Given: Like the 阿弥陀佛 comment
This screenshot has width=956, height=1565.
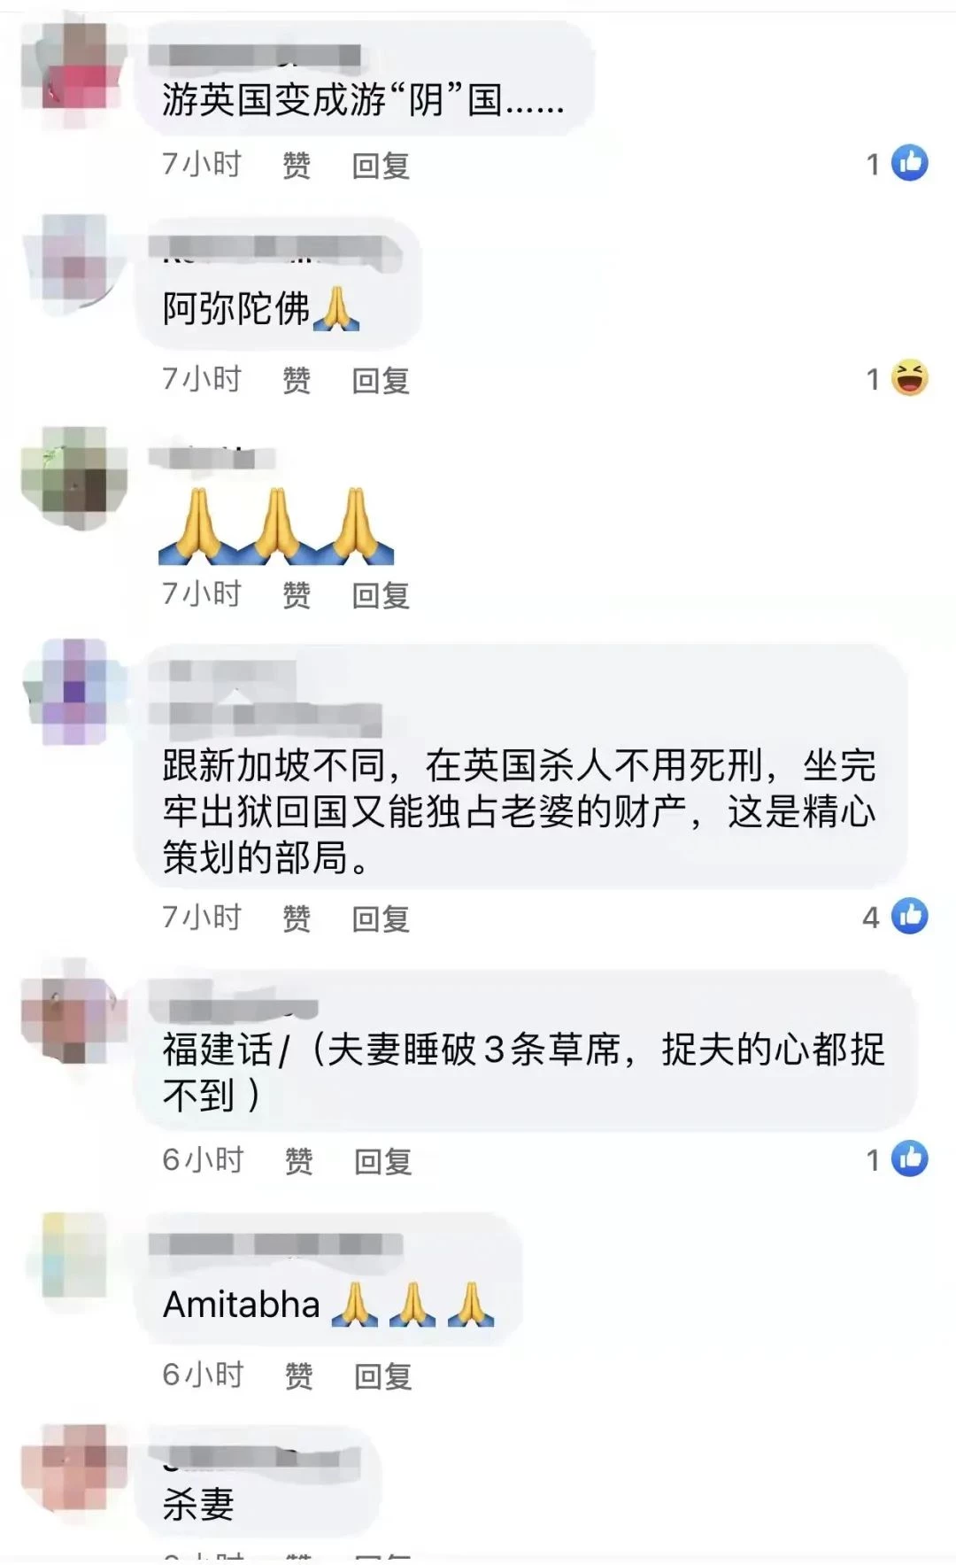Looking at the screenshot, I should click(x=297, y=381).
